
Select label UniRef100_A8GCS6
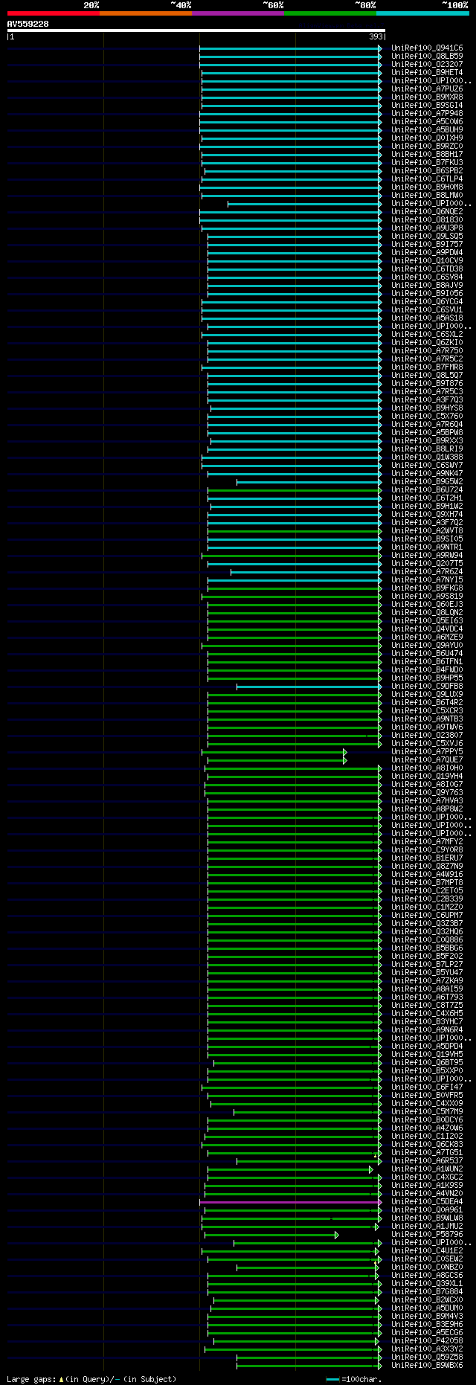[x=427, y=1276]
